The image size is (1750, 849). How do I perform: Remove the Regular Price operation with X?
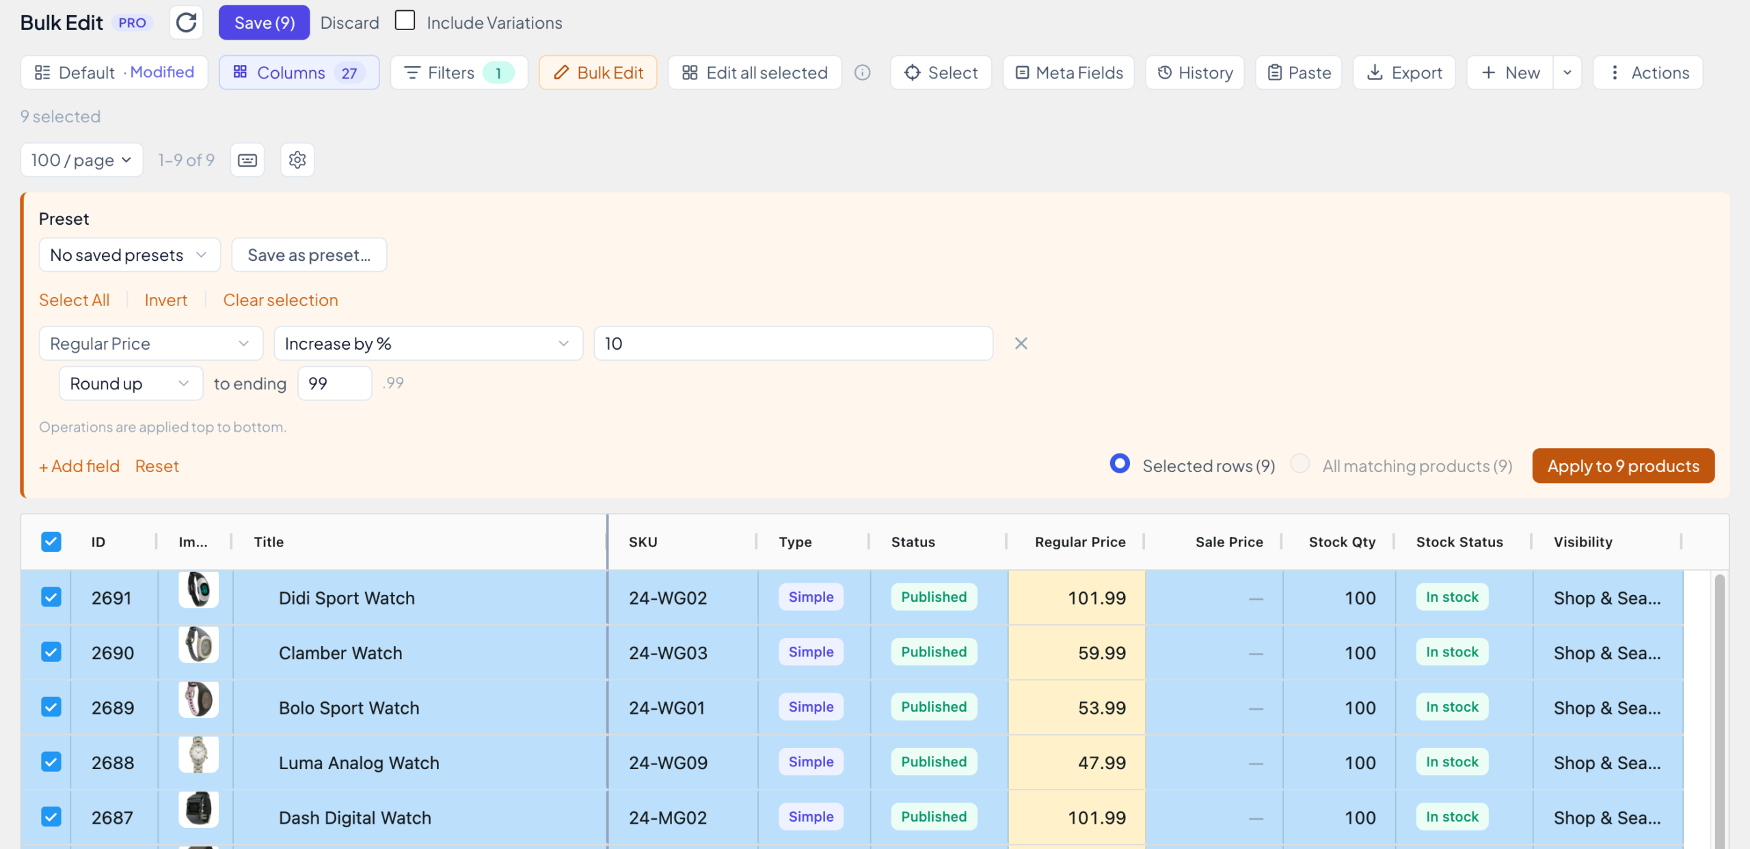pos(1021,344)
